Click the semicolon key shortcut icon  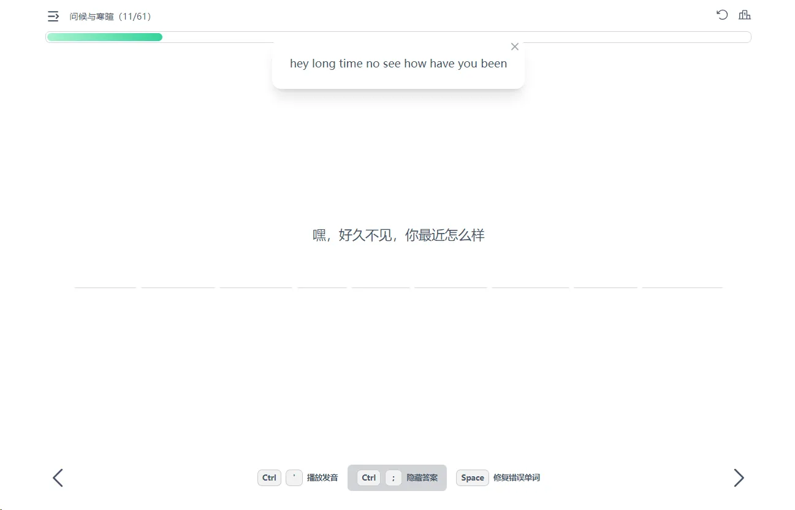click(x=393, y=478)
